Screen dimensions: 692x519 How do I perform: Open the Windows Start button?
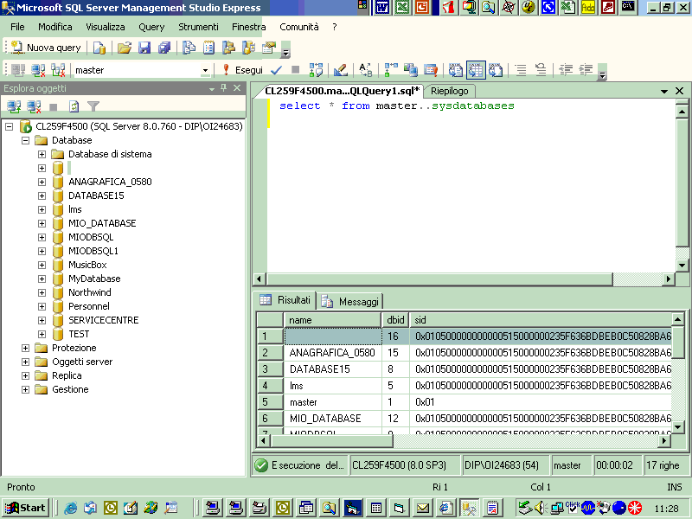(x=26, y=508)
